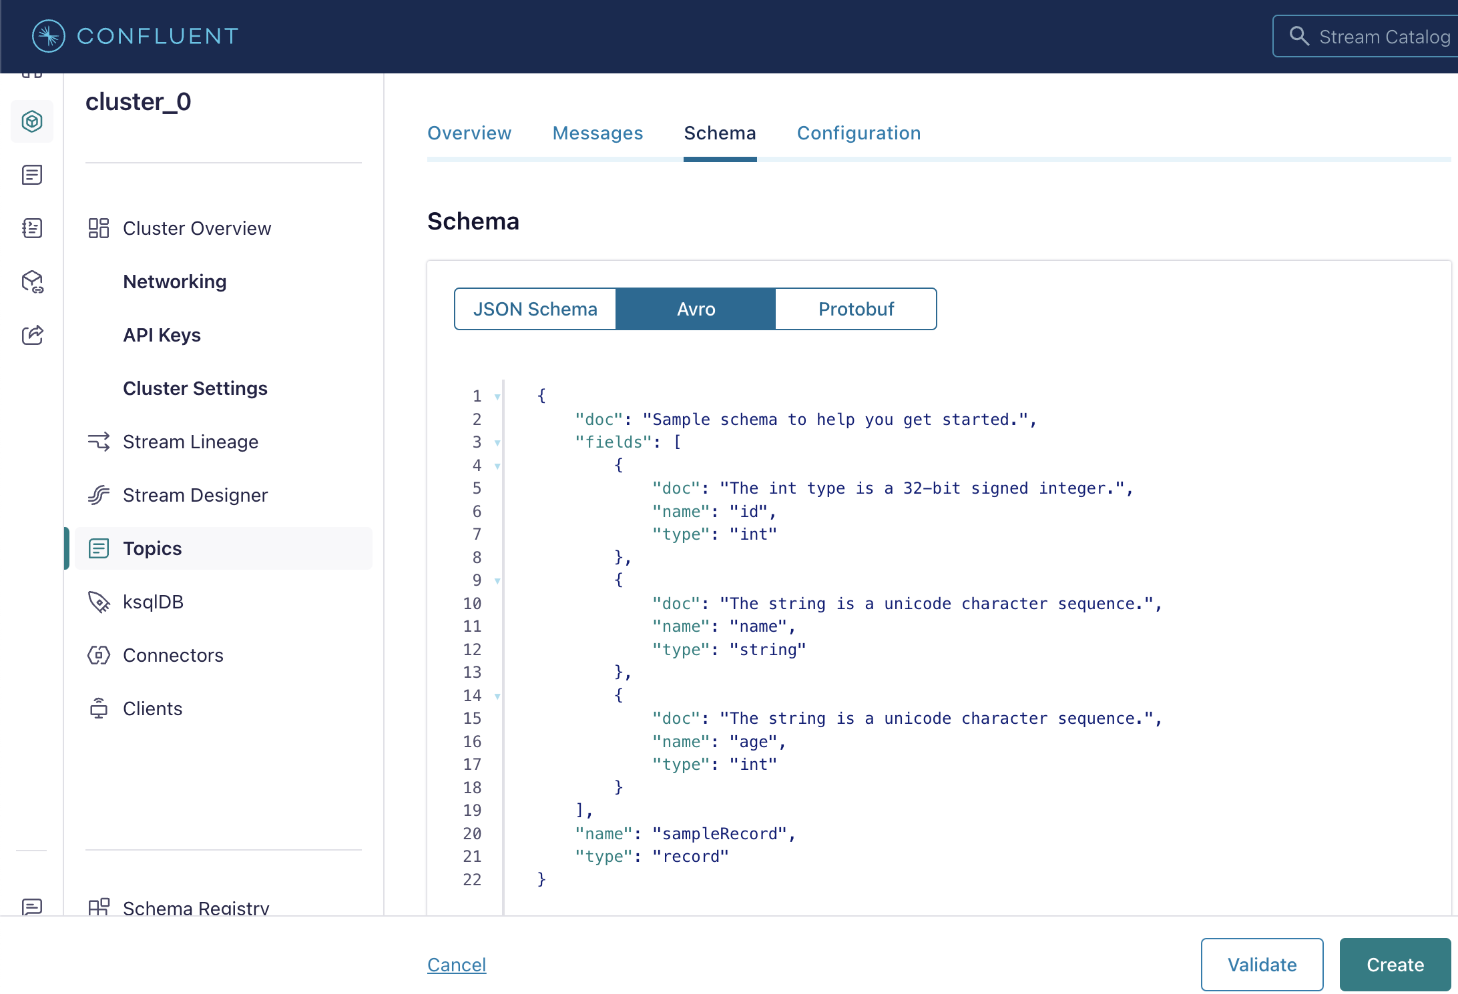Select JSON Schema format
Screen dimensions: 1458x994
(535, 309)
